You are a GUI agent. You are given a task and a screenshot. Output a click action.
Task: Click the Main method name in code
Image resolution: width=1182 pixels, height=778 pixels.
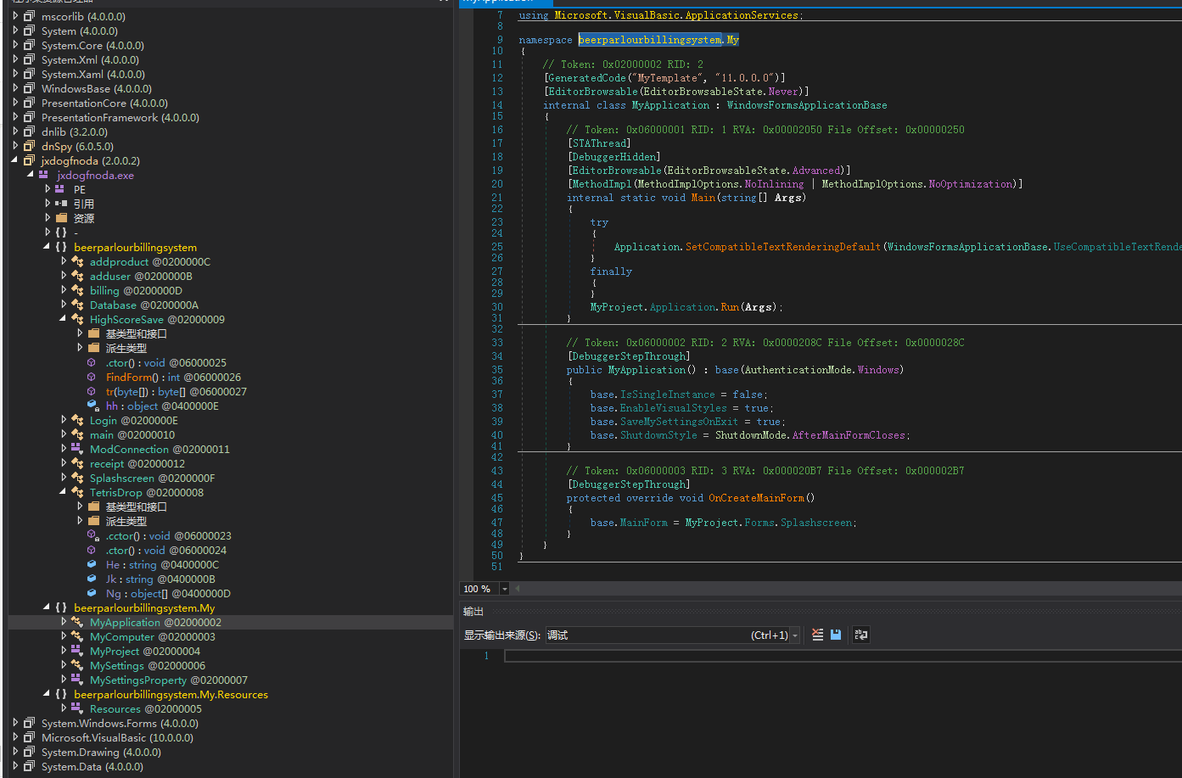click(x=703, y=197)
